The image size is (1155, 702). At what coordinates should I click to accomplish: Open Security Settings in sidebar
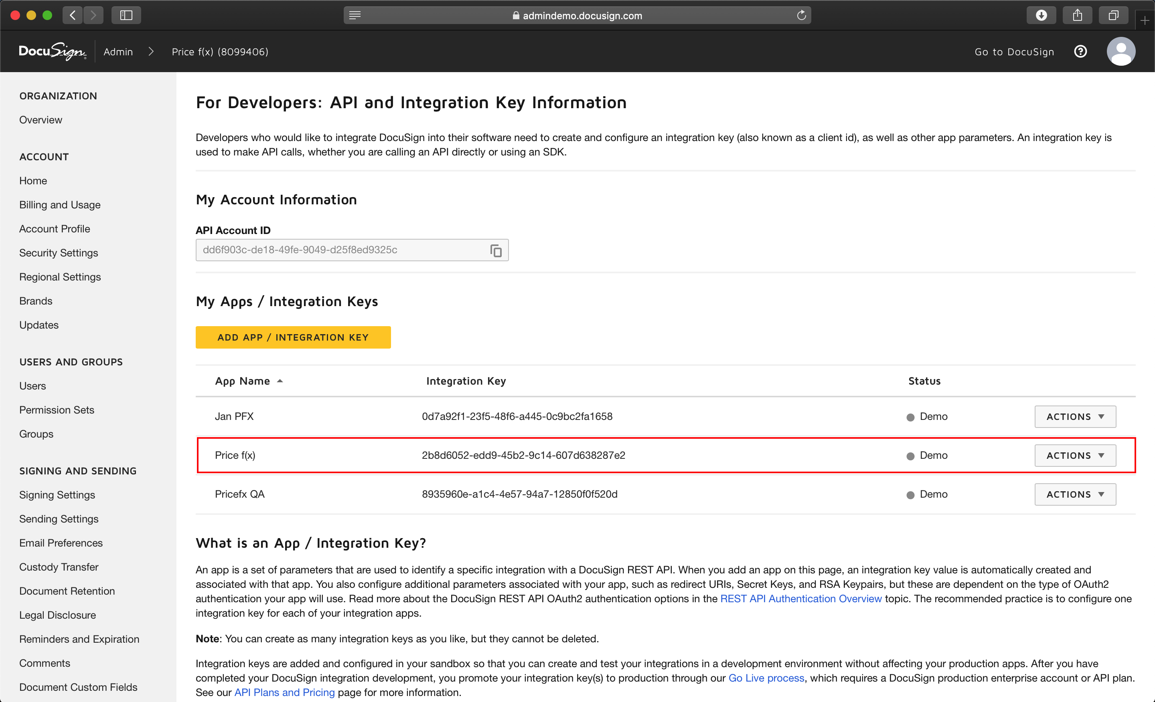(x=59, y=253)
